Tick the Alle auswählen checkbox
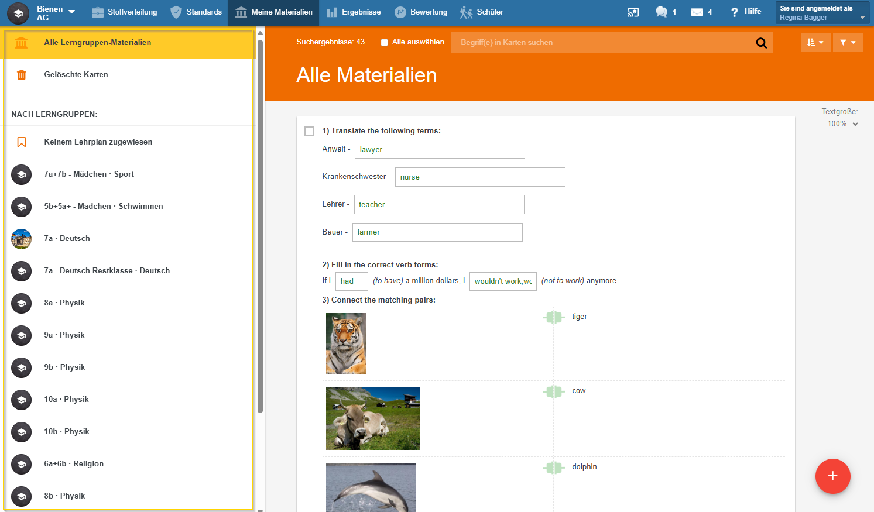The width and height of the screenshot is (874, 512). click(384, 42)
